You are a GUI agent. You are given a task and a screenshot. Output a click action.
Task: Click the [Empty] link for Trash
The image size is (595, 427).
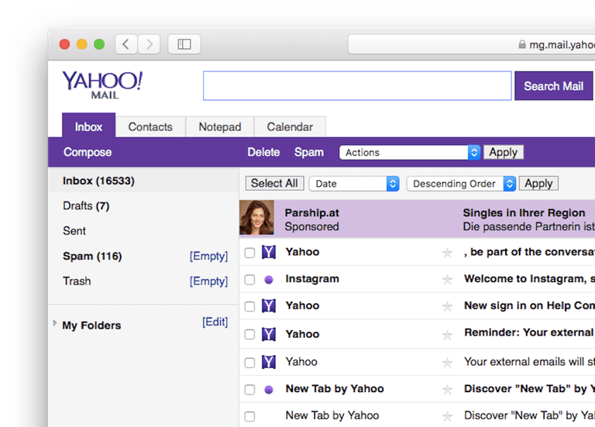pos(208,281)
